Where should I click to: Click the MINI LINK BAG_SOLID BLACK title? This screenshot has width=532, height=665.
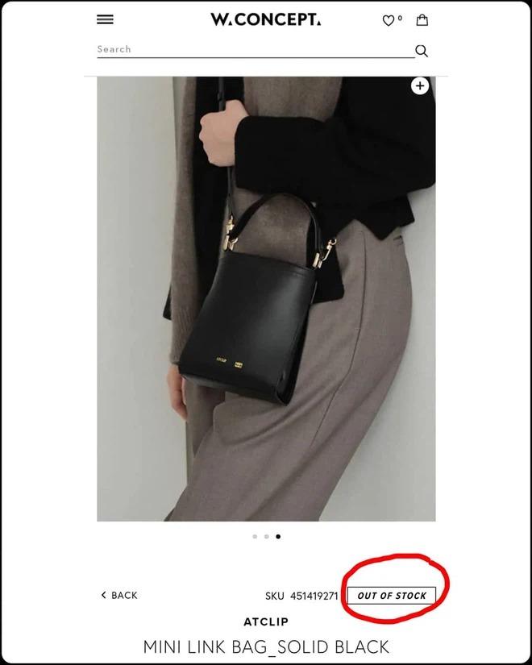click(266, 647)
